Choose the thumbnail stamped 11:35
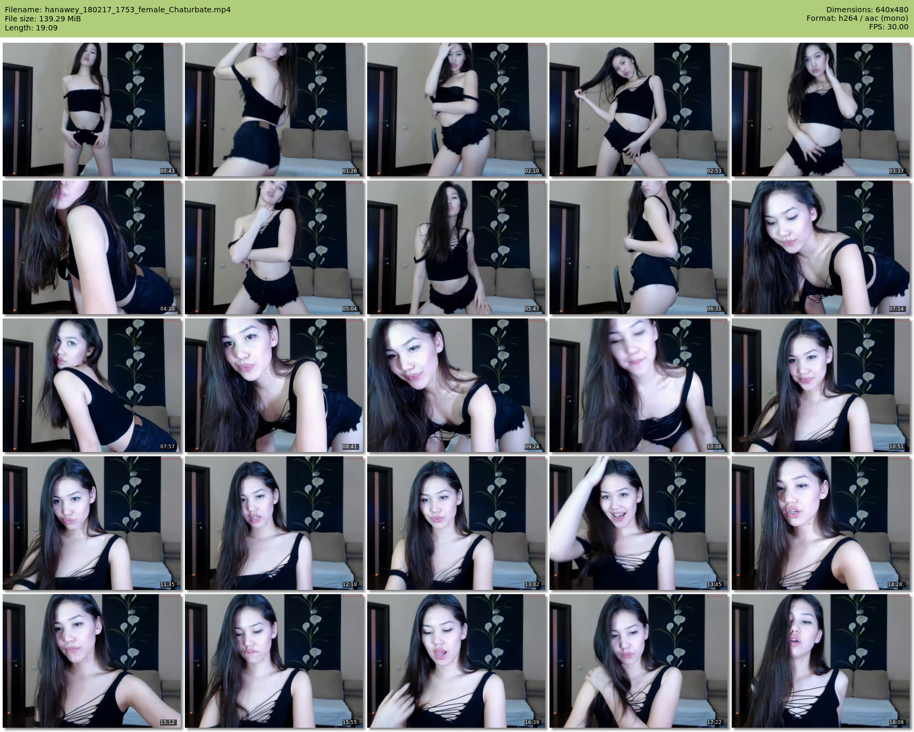This screenshot has height=732, width=914. [91, 523]
